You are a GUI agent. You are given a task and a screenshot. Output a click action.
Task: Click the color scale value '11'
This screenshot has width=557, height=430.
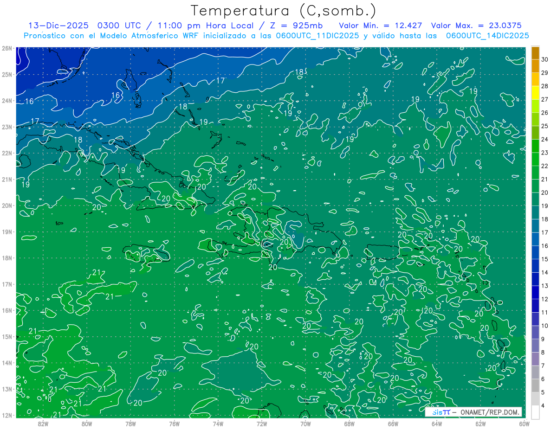click(545, 312)
